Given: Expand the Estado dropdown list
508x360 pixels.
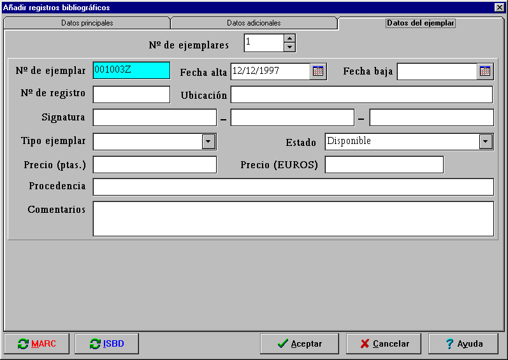Looking at the screenshot, I should pyautogui.click(x=486, y=141).
